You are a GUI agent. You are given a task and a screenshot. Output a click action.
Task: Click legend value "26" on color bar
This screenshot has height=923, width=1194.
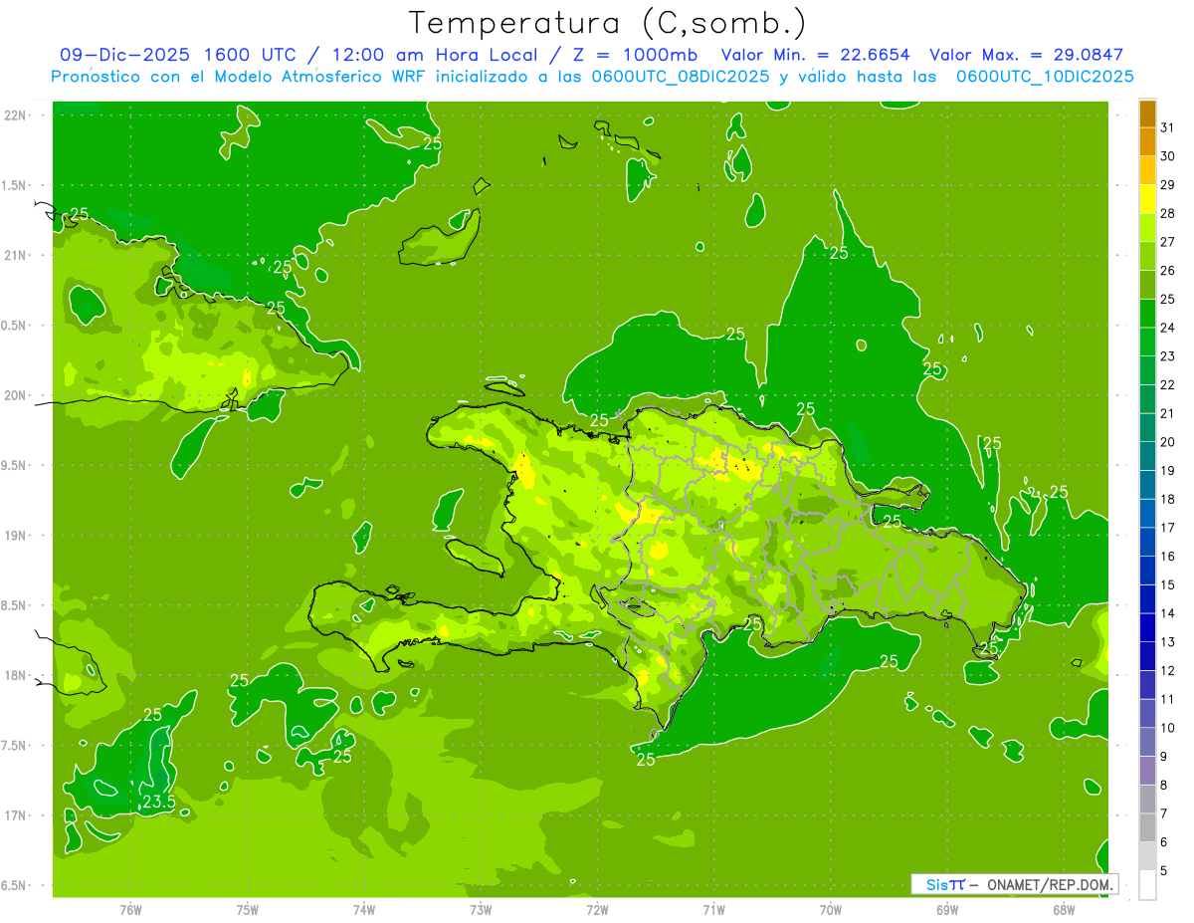1168,271
